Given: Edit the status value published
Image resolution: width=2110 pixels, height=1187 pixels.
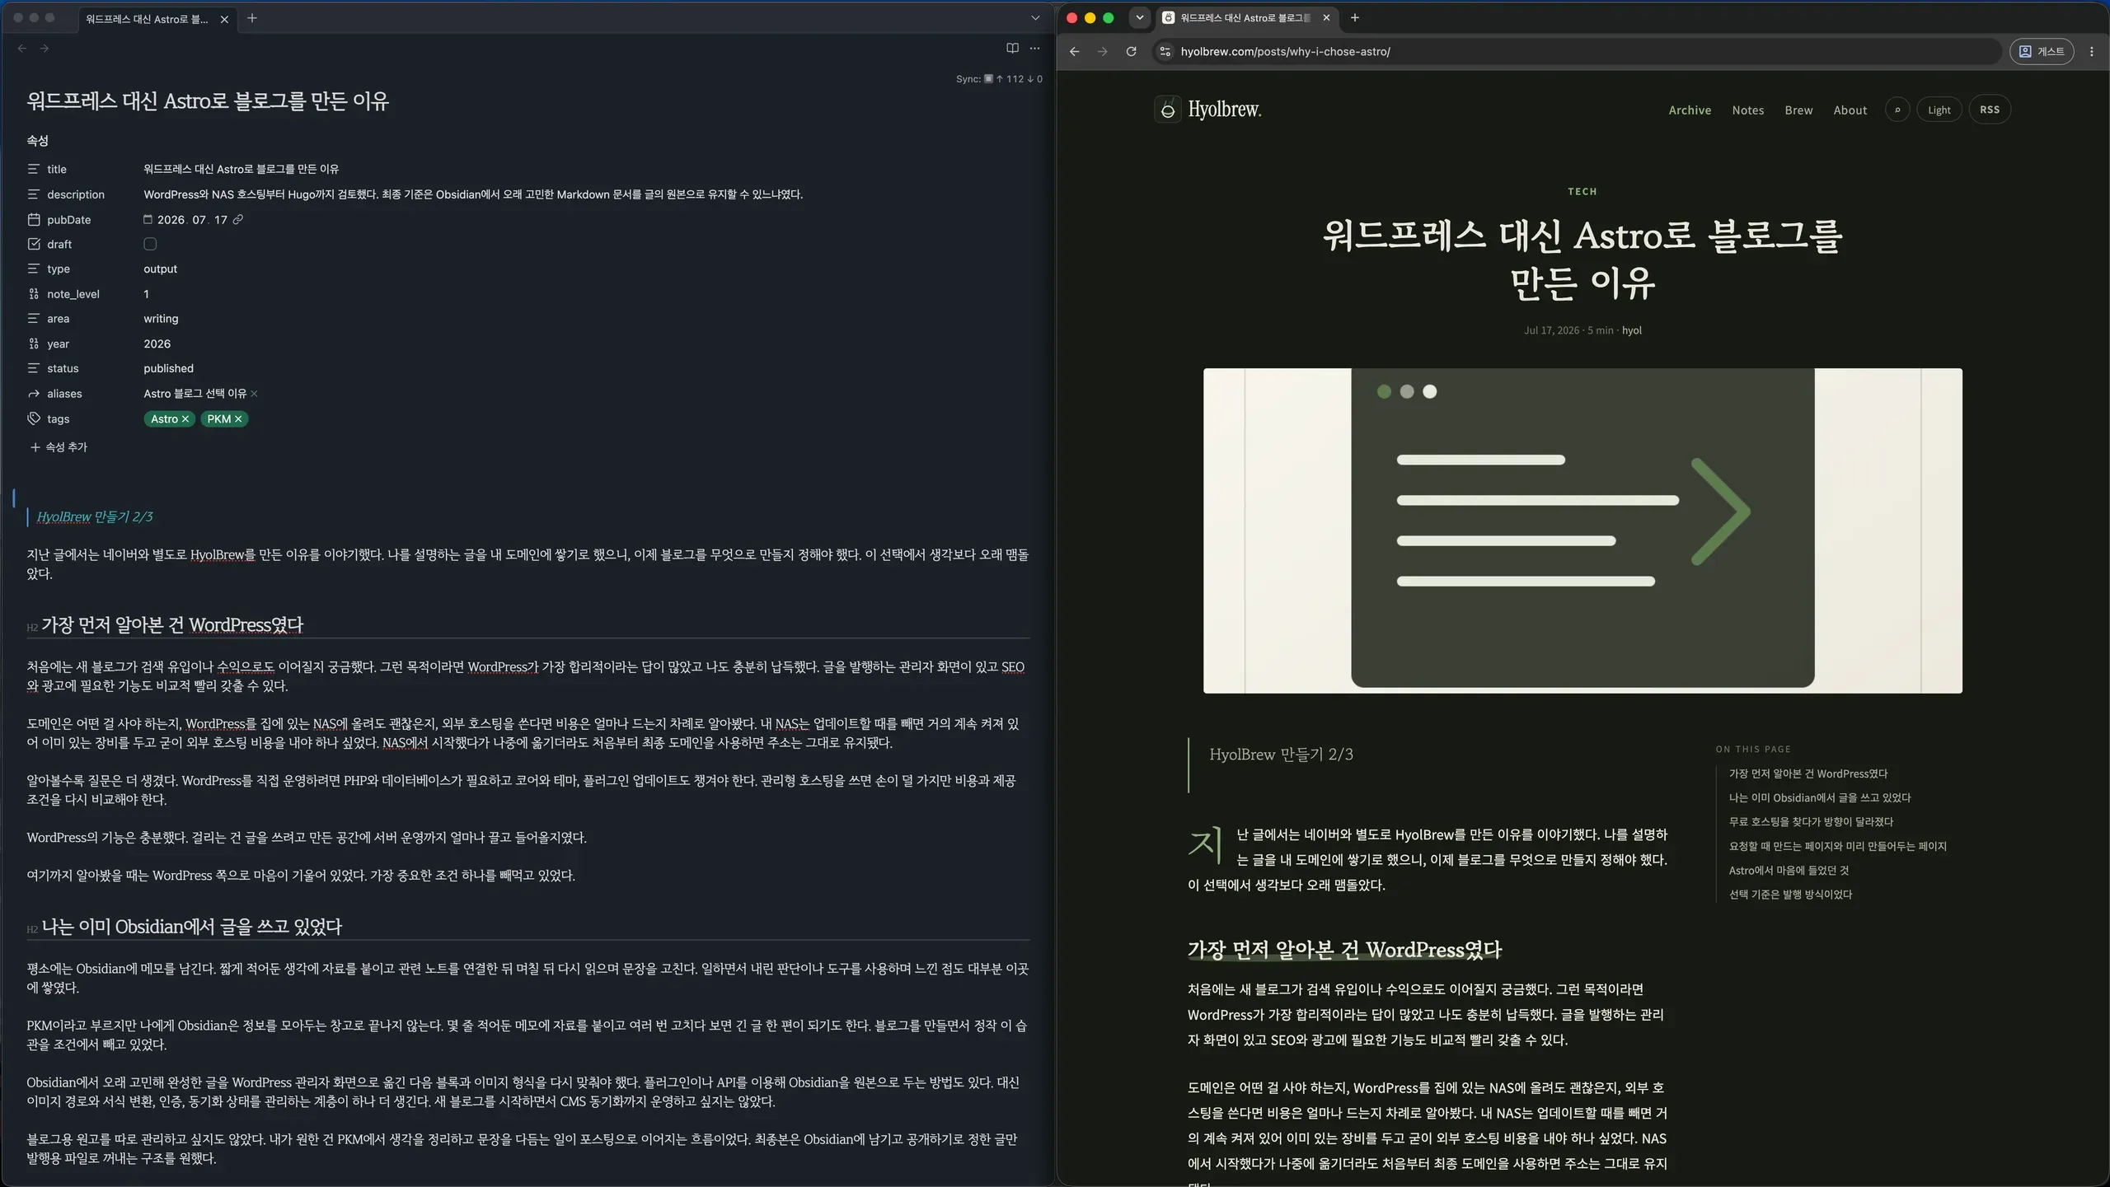Looking at the screenshot, I should pos(169,369).
